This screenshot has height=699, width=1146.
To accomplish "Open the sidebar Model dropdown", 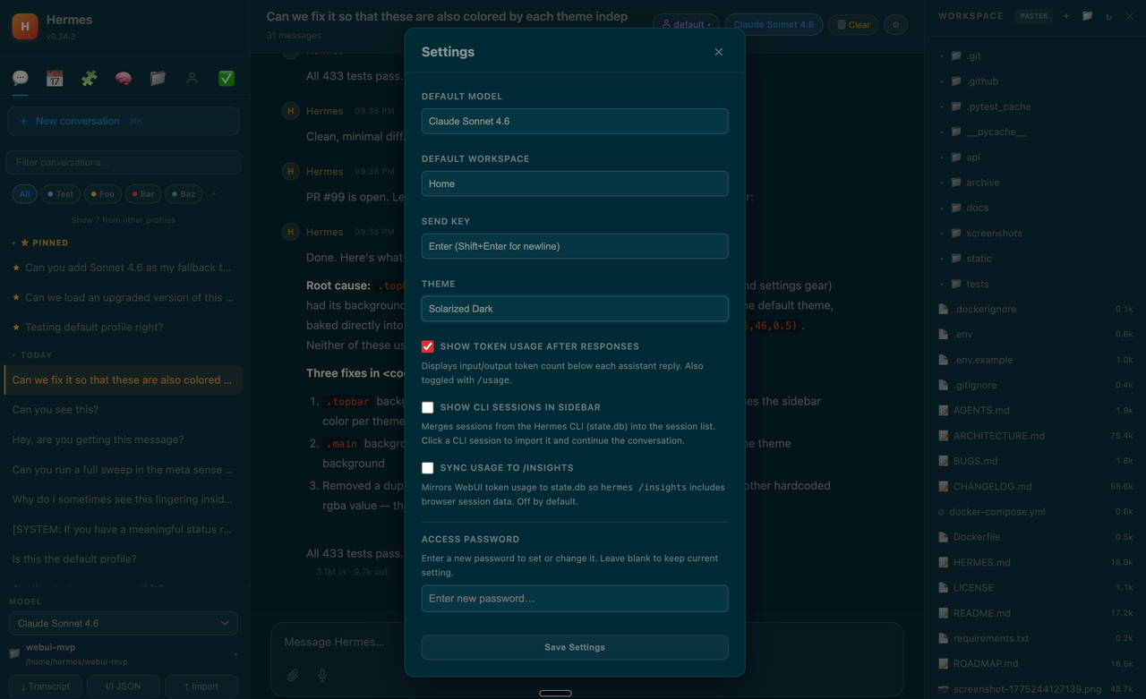I will pos(124,623).
